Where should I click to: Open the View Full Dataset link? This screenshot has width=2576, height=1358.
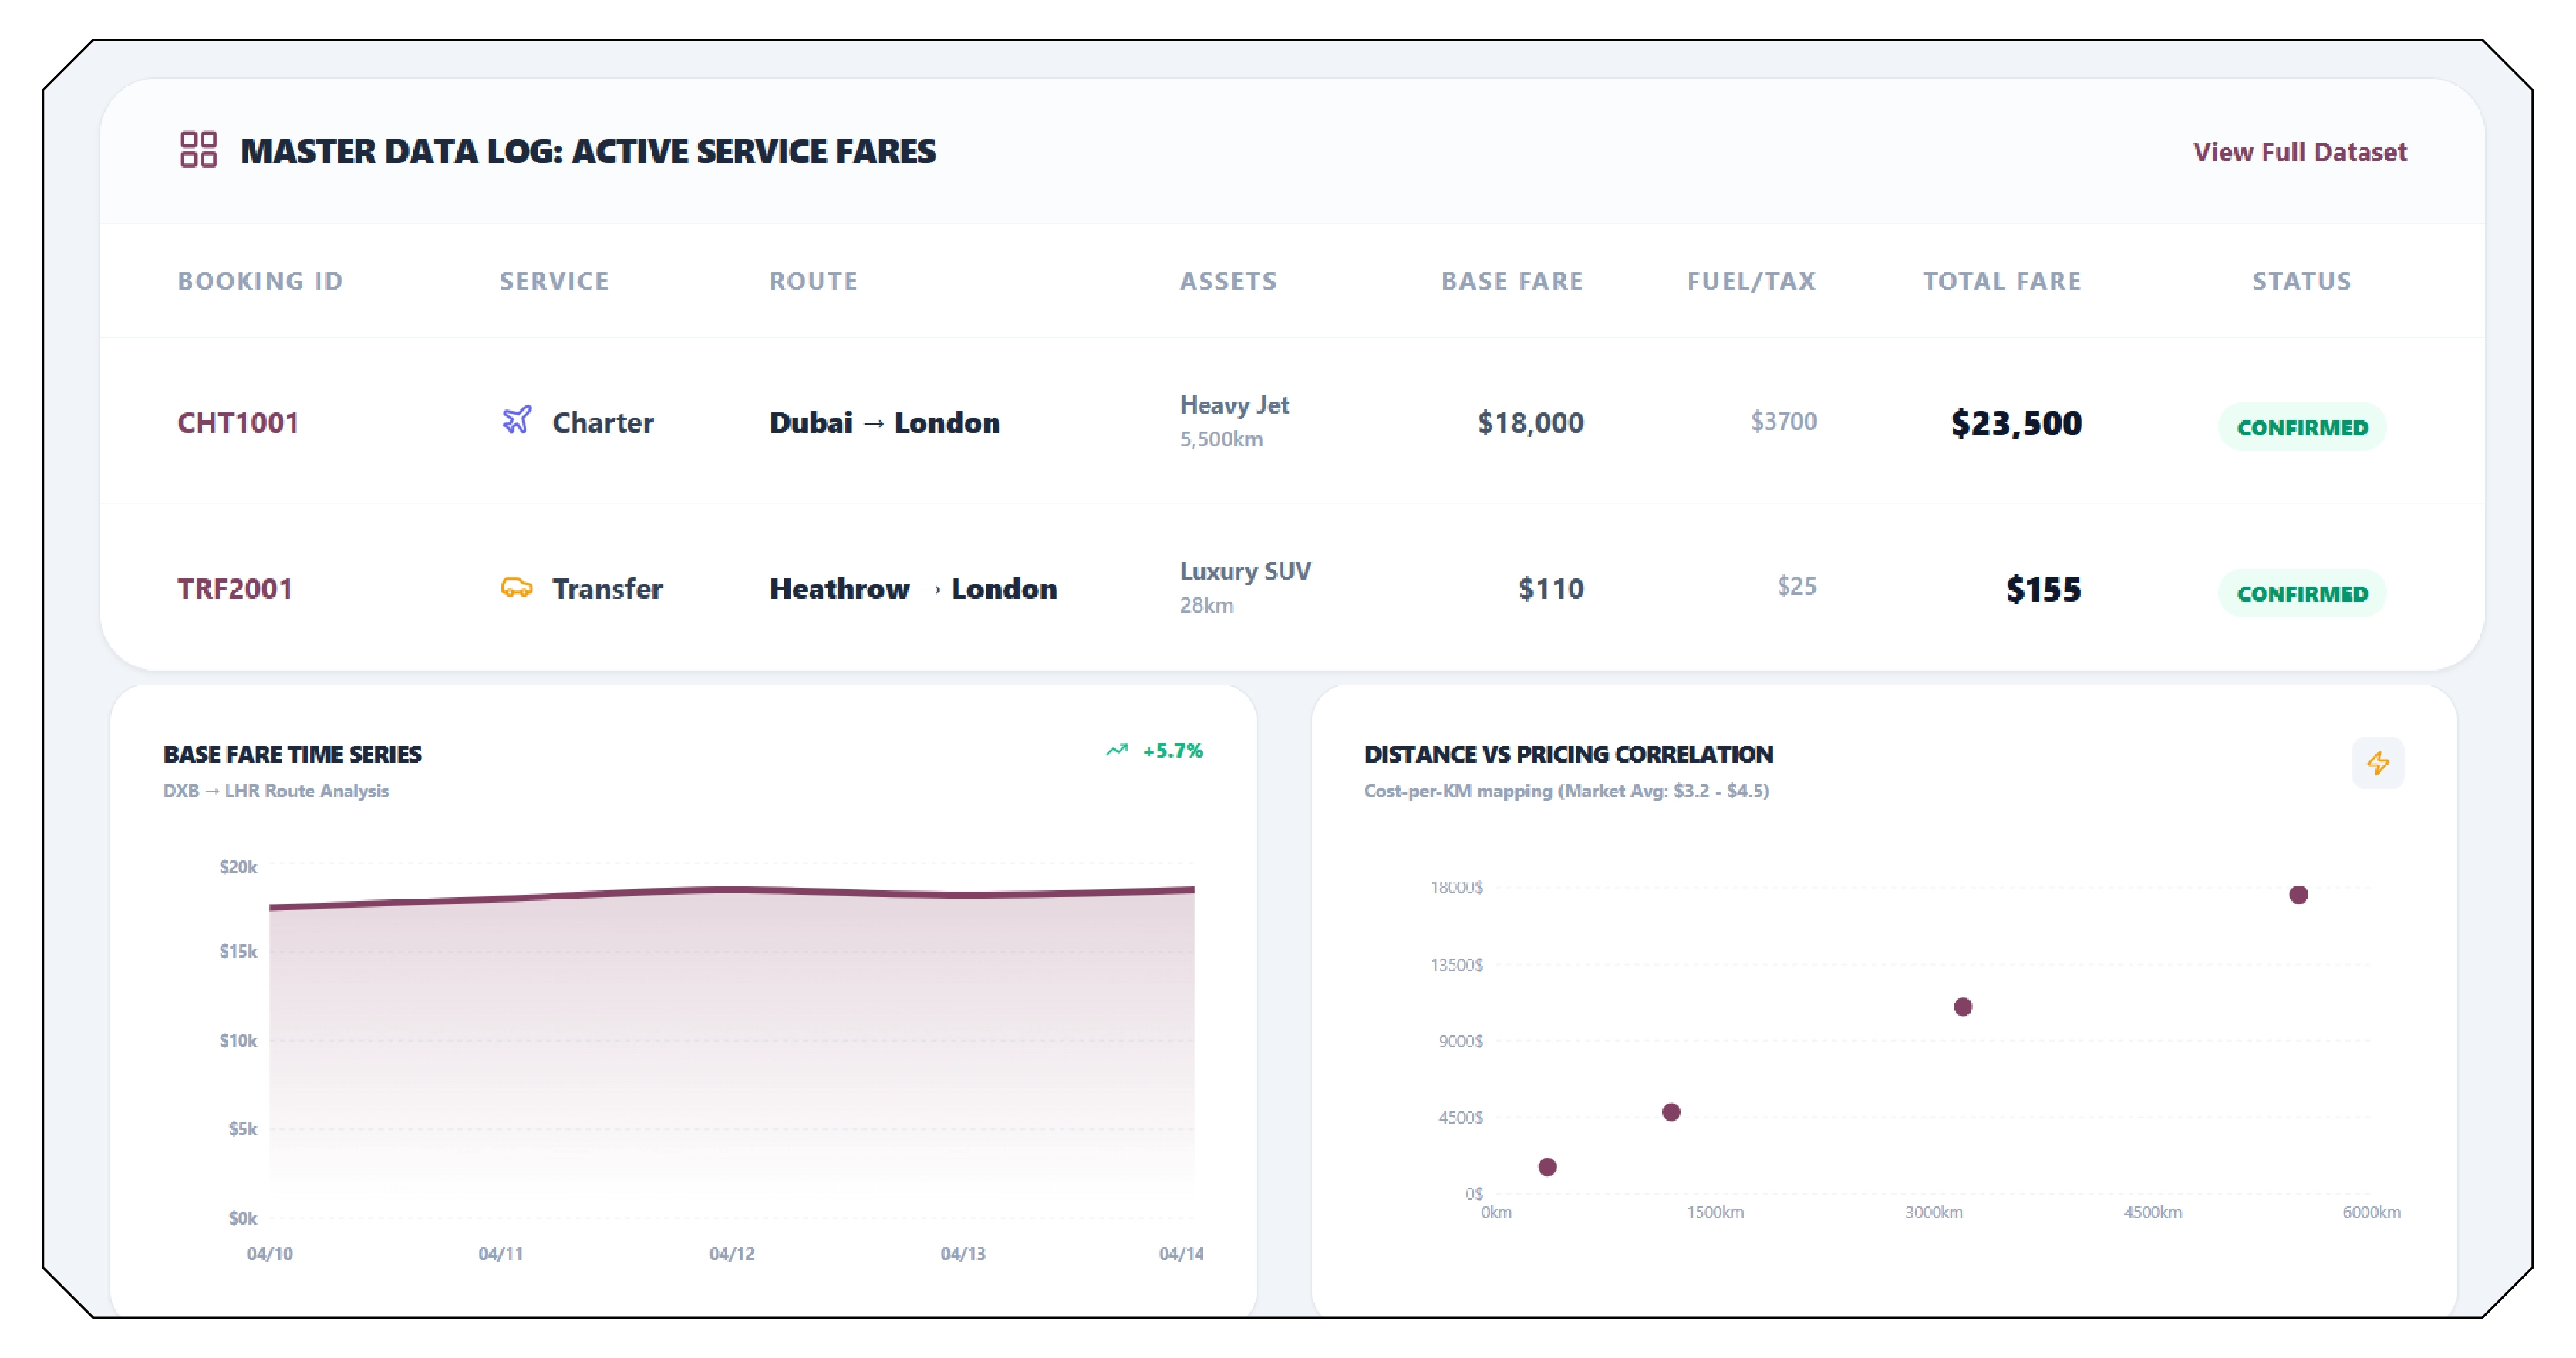[x=2299, y=152]
